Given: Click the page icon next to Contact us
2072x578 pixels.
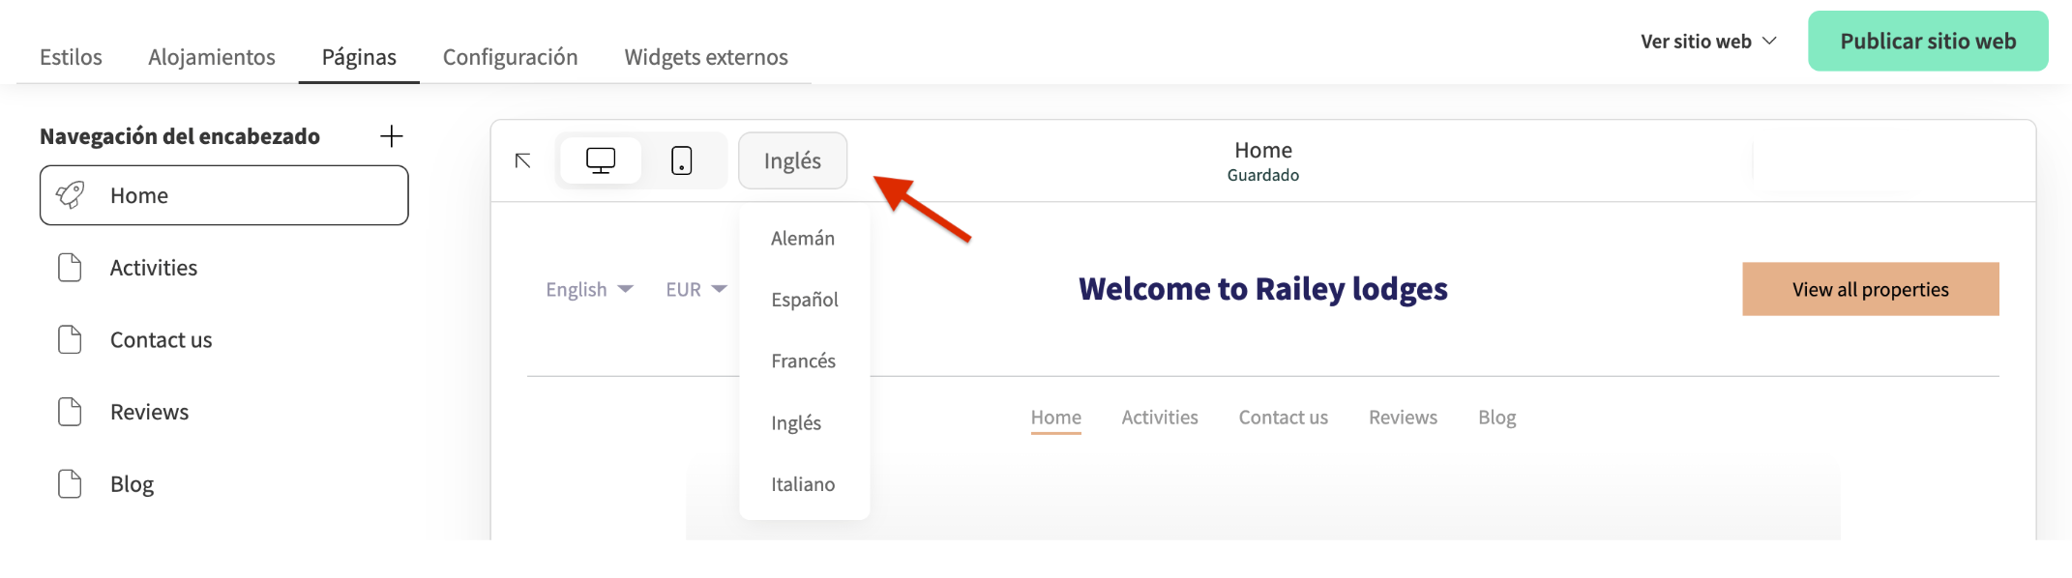Looking at the screenshot, I should 70,339.
